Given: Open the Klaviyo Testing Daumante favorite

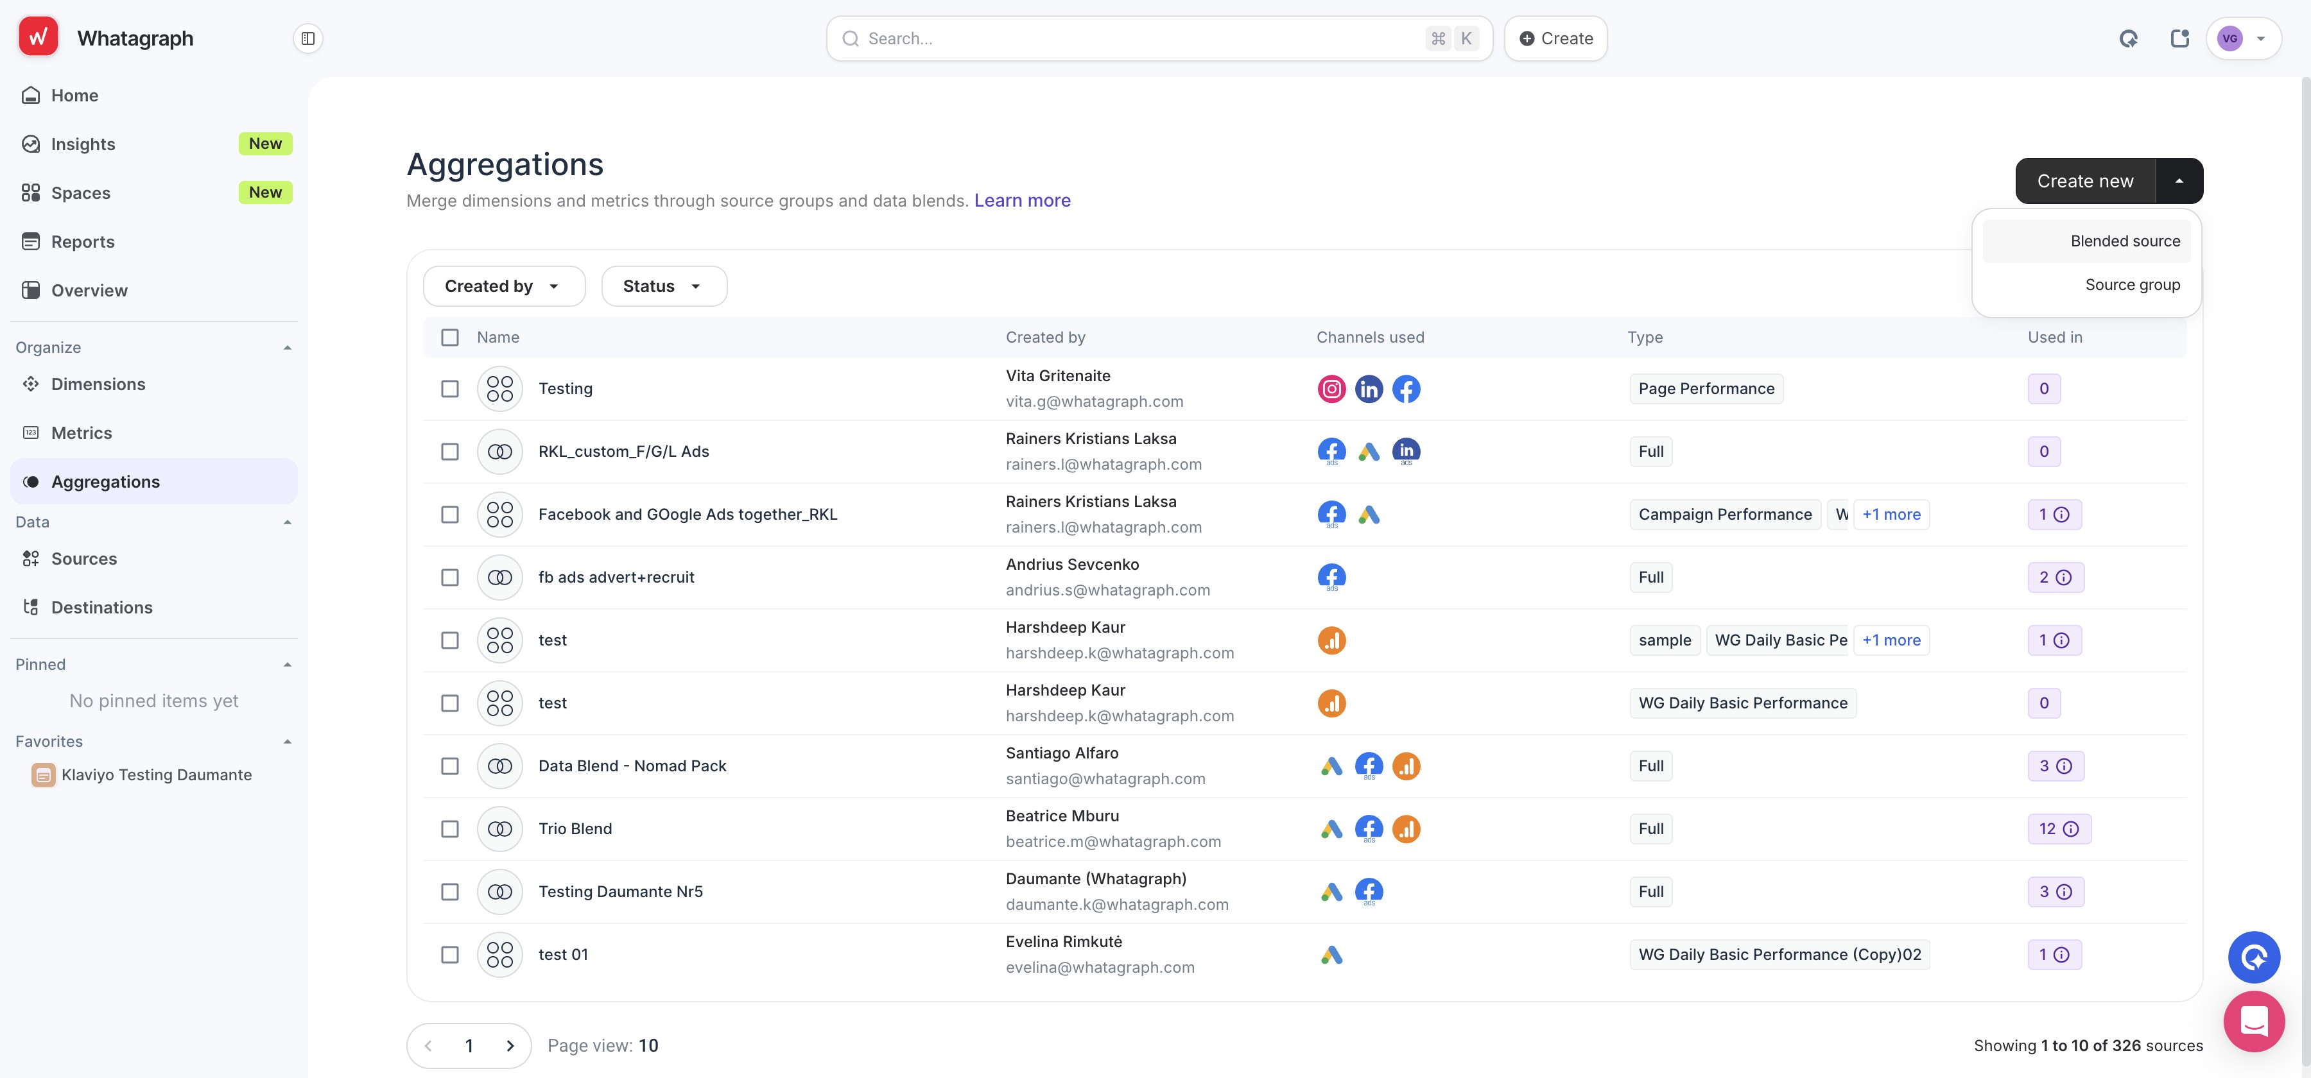Looking at the screenshot, I should 142,775.
